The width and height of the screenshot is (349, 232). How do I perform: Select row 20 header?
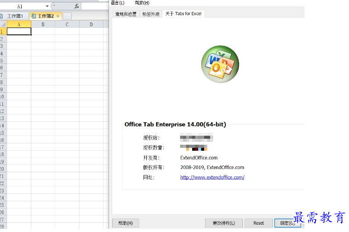tap(3, 169)
